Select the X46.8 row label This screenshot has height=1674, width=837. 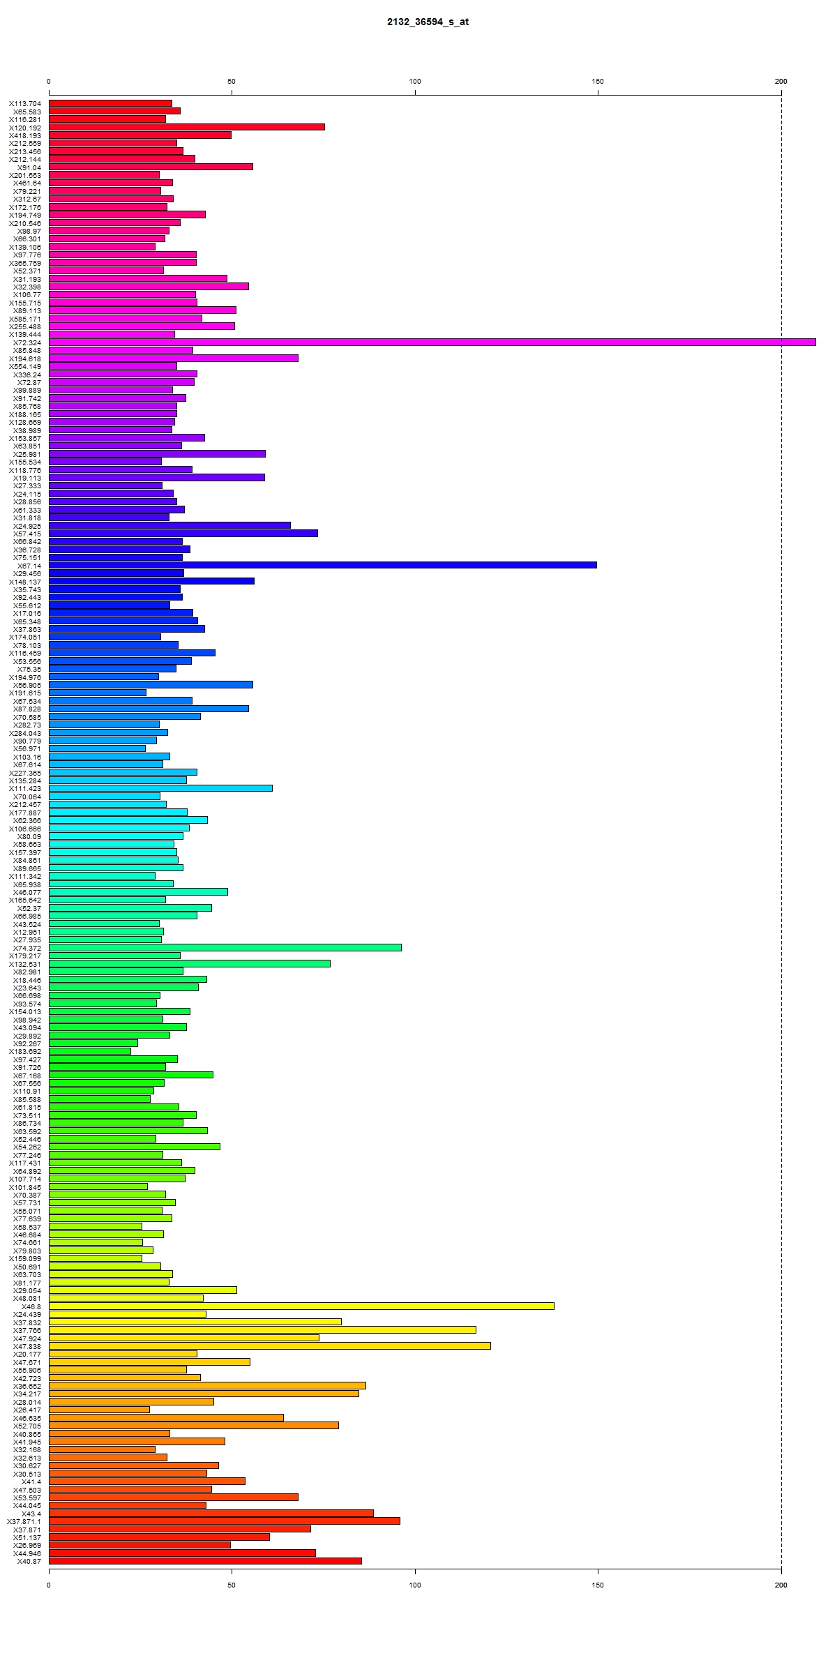[31, 1306]
